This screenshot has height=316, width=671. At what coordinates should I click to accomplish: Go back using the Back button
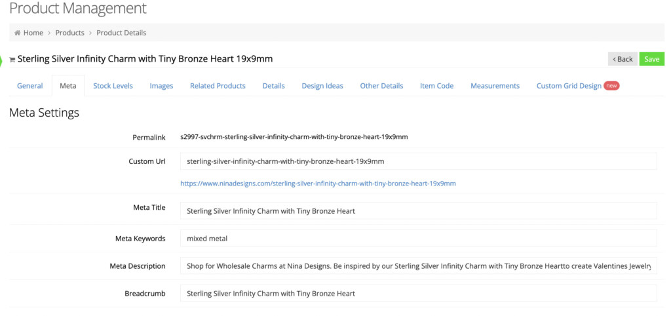pyautogui.click(x=623, y=59)
